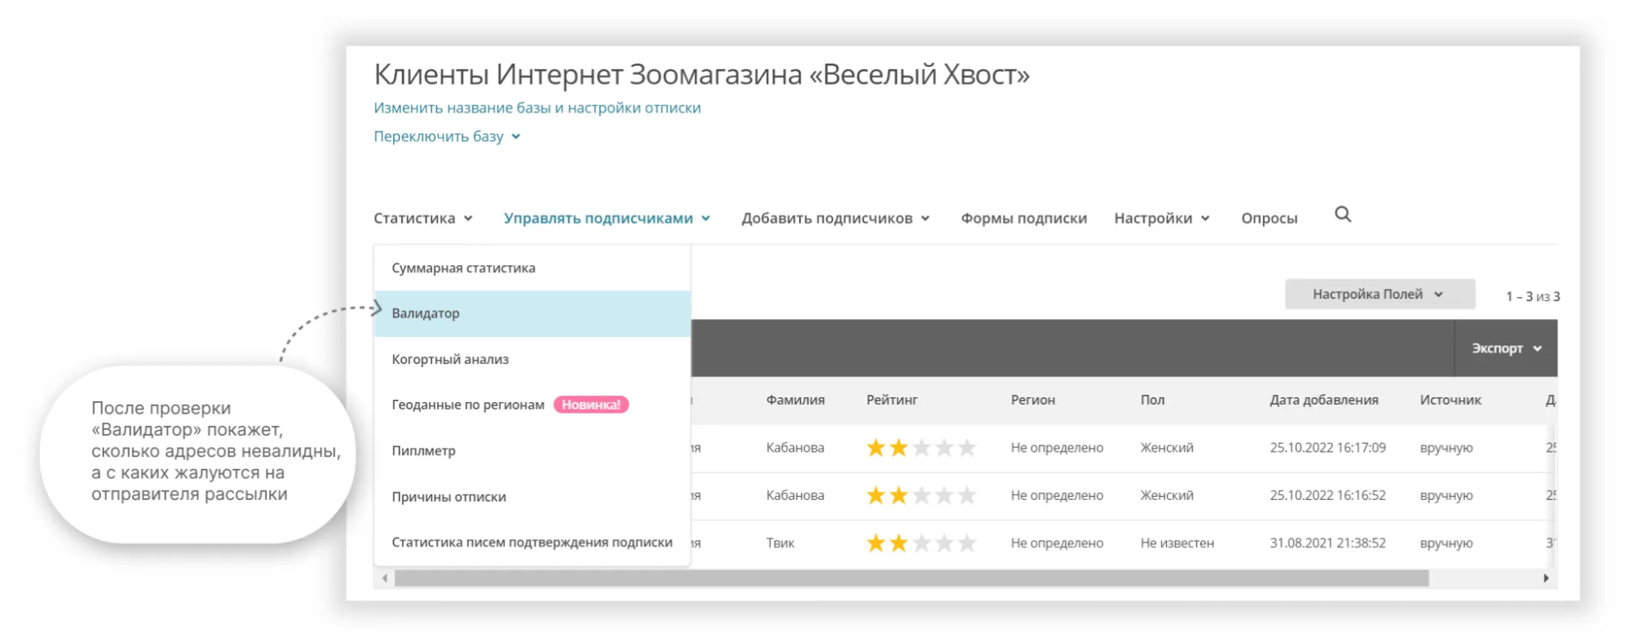The width and height of the screenshot is (1630, 642).
Task: Open Управлять подписчиками dropdown
Action: pyautogui.click(x=607, y=218)
